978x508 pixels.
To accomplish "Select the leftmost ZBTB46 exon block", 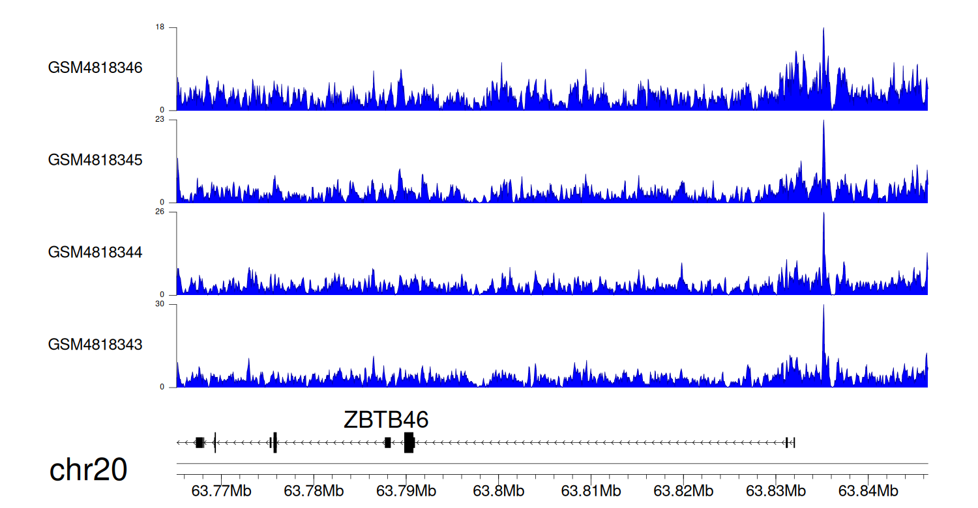I will [200, 443].
